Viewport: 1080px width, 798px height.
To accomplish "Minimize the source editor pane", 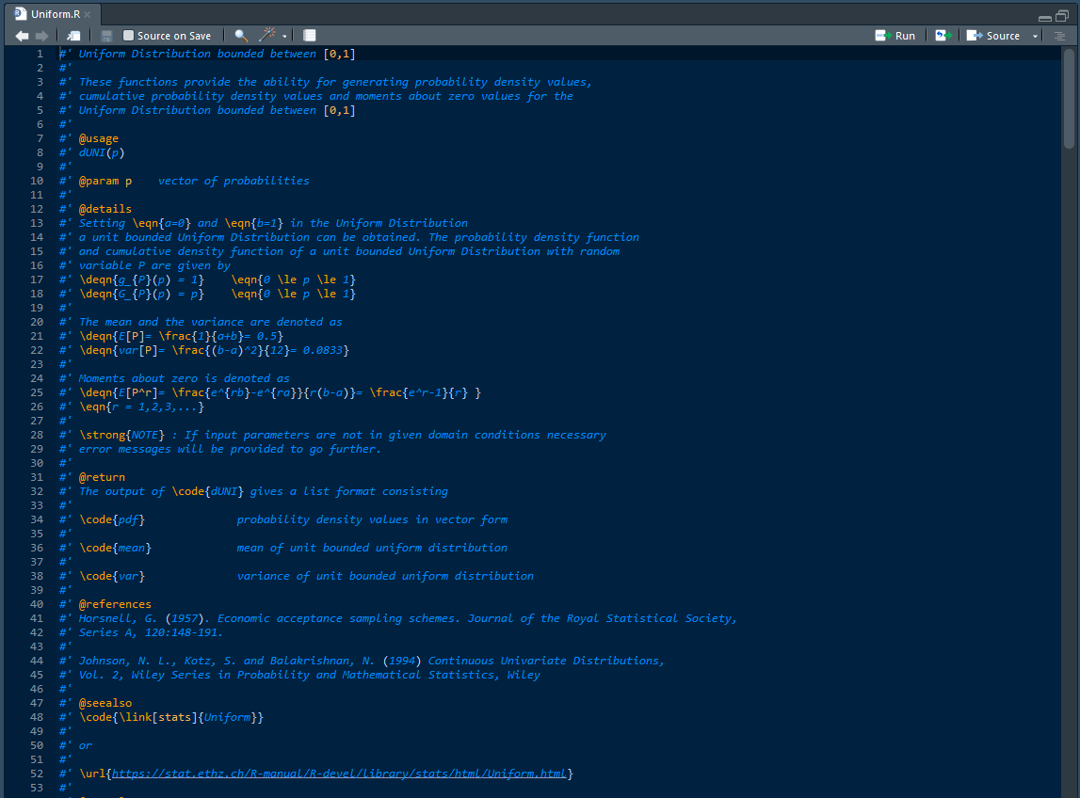I will click(x=1045, y=17).
